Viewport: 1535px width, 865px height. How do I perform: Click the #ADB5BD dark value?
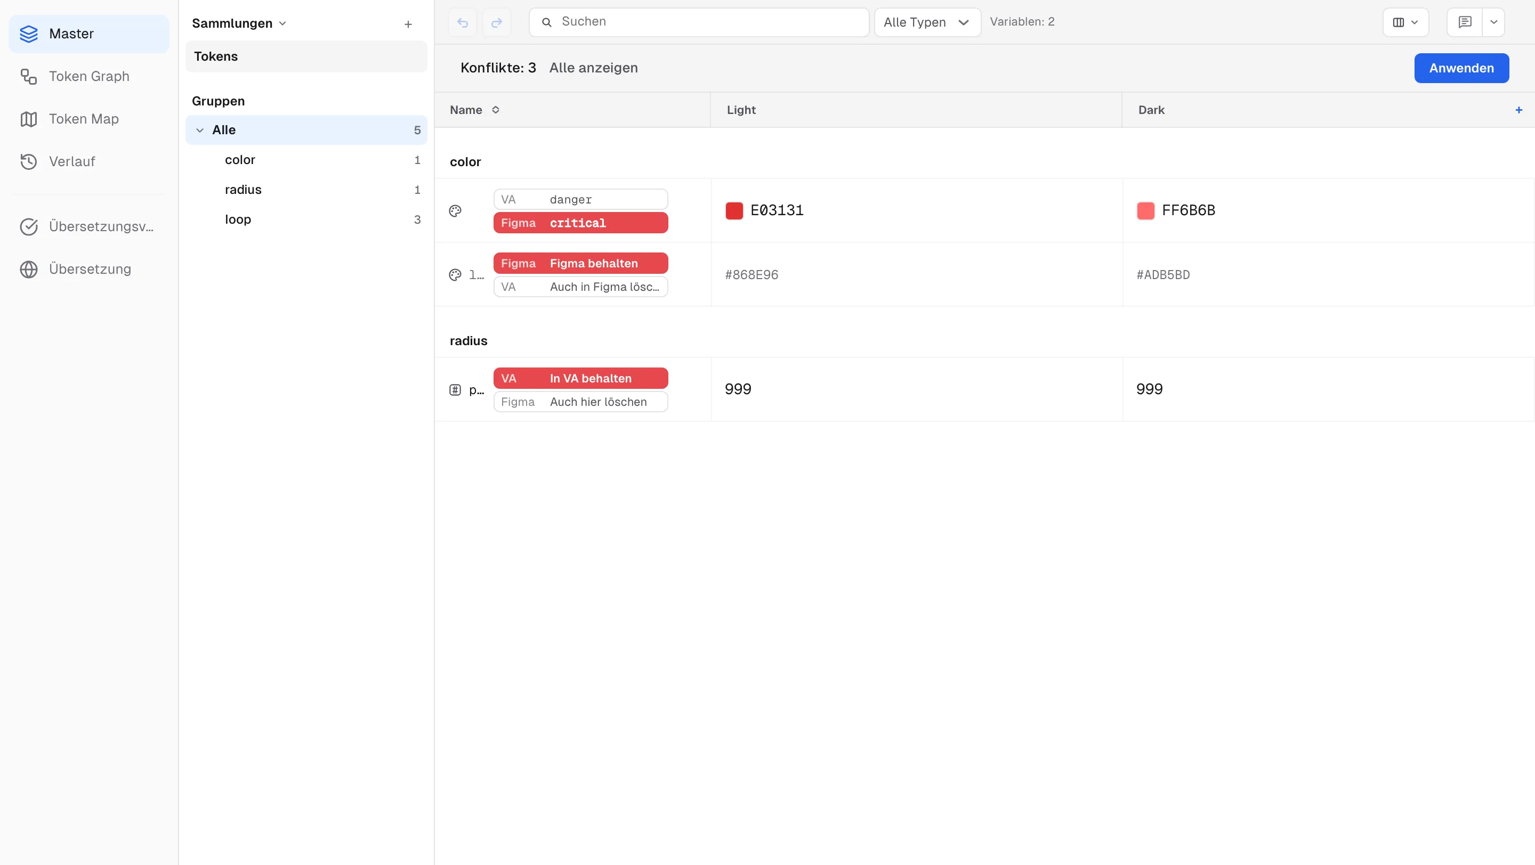(1163, 275)
